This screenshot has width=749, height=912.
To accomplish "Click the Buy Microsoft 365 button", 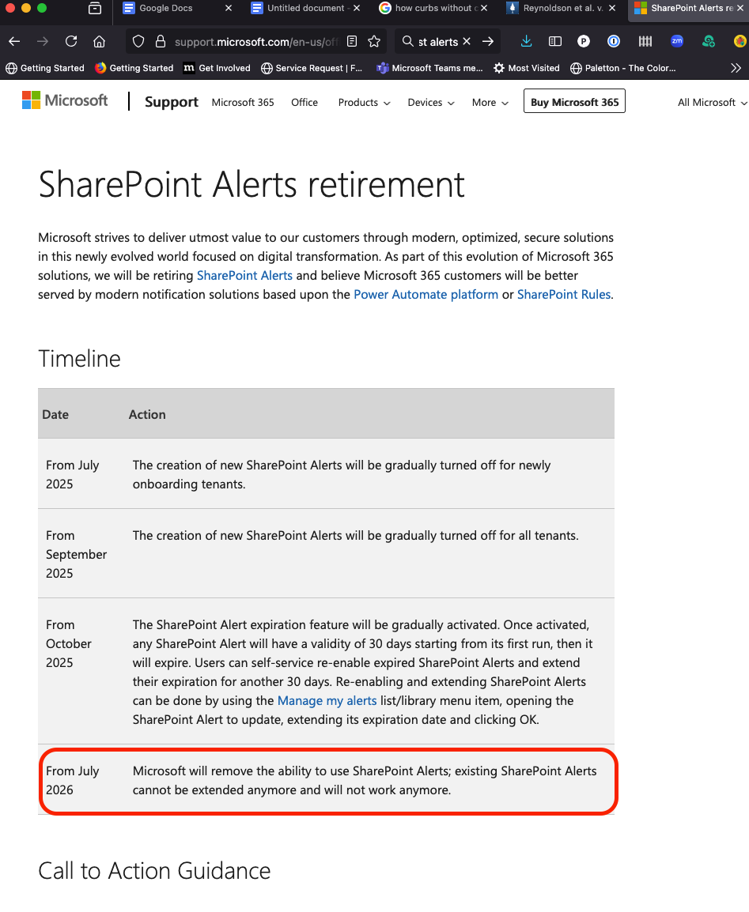I will tap(574, 100).
